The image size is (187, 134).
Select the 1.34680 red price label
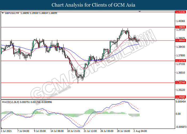pyautogui.click(x=181, y=97)
